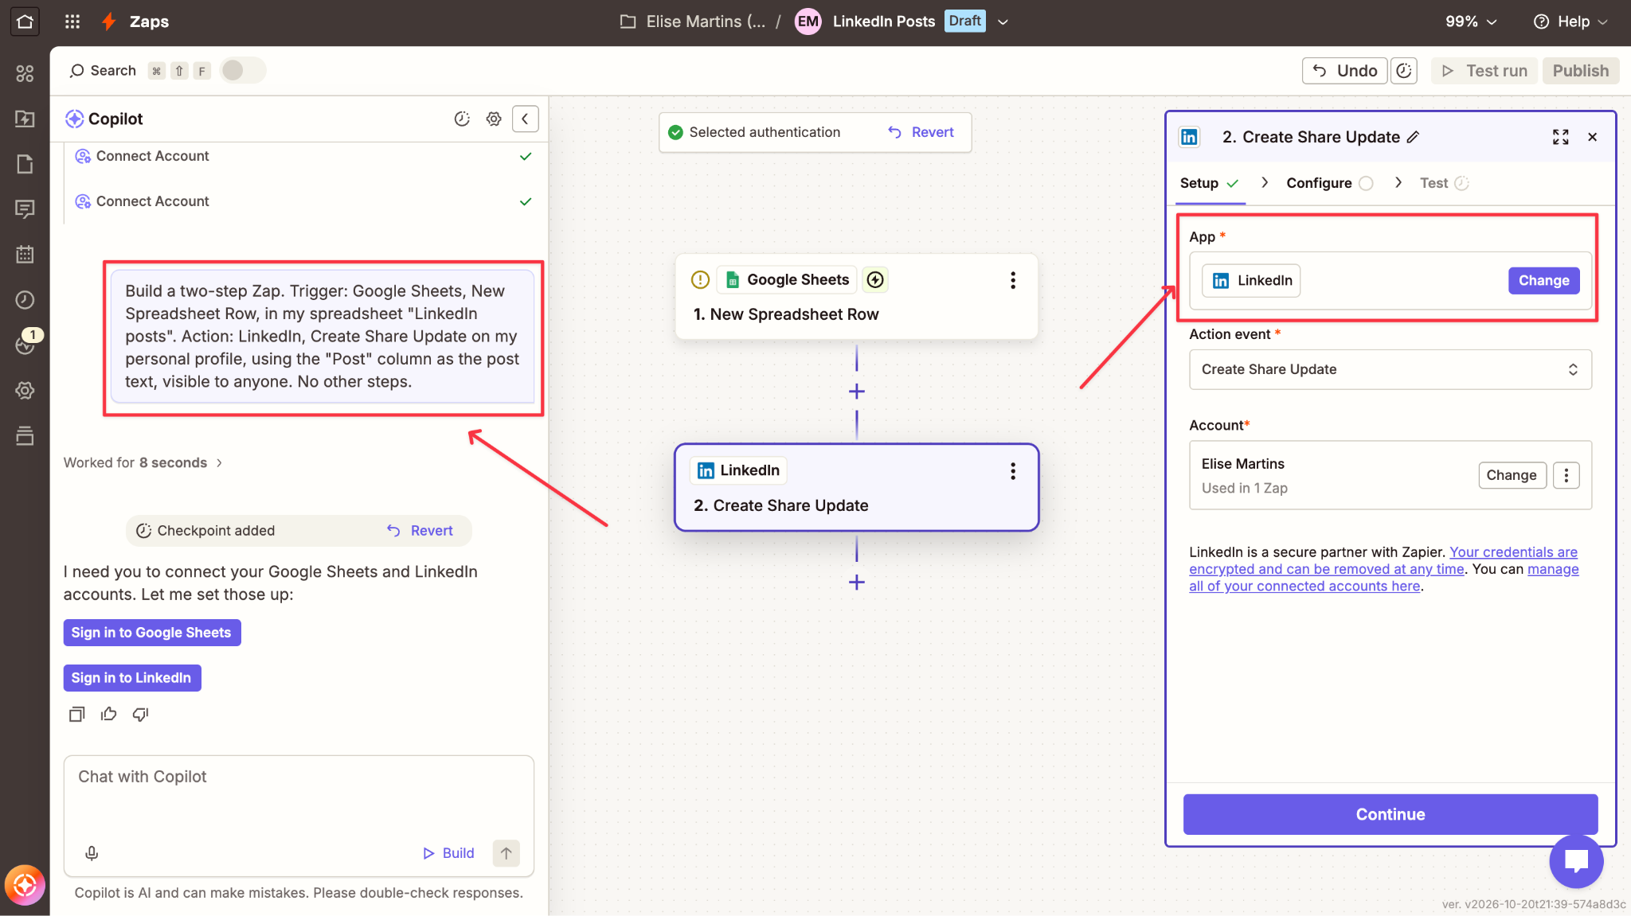Image resolution: width=1631 pixels, height=916 pixels.
Task: Click Sign in to LinkedIn
Action: click(x=131, y=678)
